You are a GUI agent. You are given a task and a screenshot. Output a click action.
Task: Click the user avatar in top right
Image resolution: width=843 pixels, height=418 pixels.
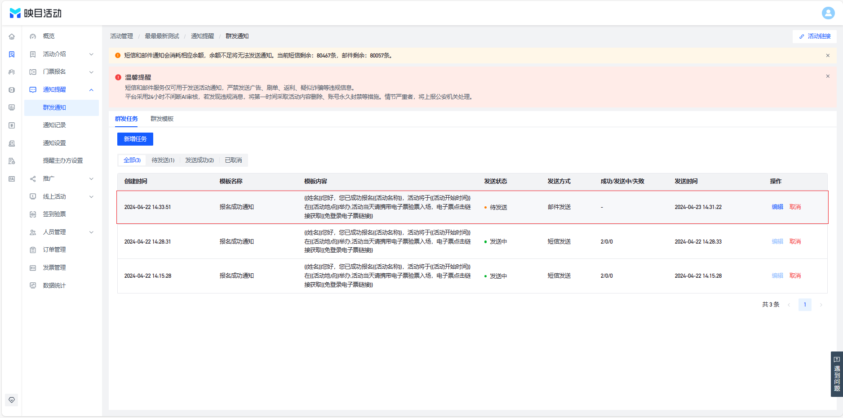tap(828, 13)
